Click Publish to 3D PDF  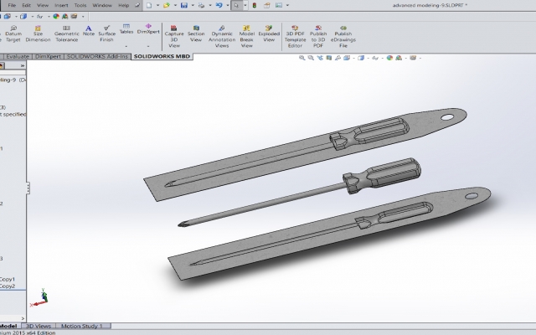318,36
